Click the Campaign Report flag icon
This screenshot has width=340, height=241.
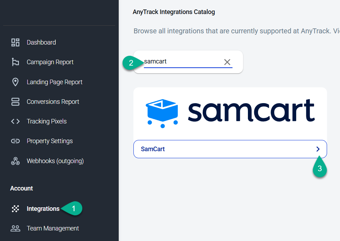[15, 62]
